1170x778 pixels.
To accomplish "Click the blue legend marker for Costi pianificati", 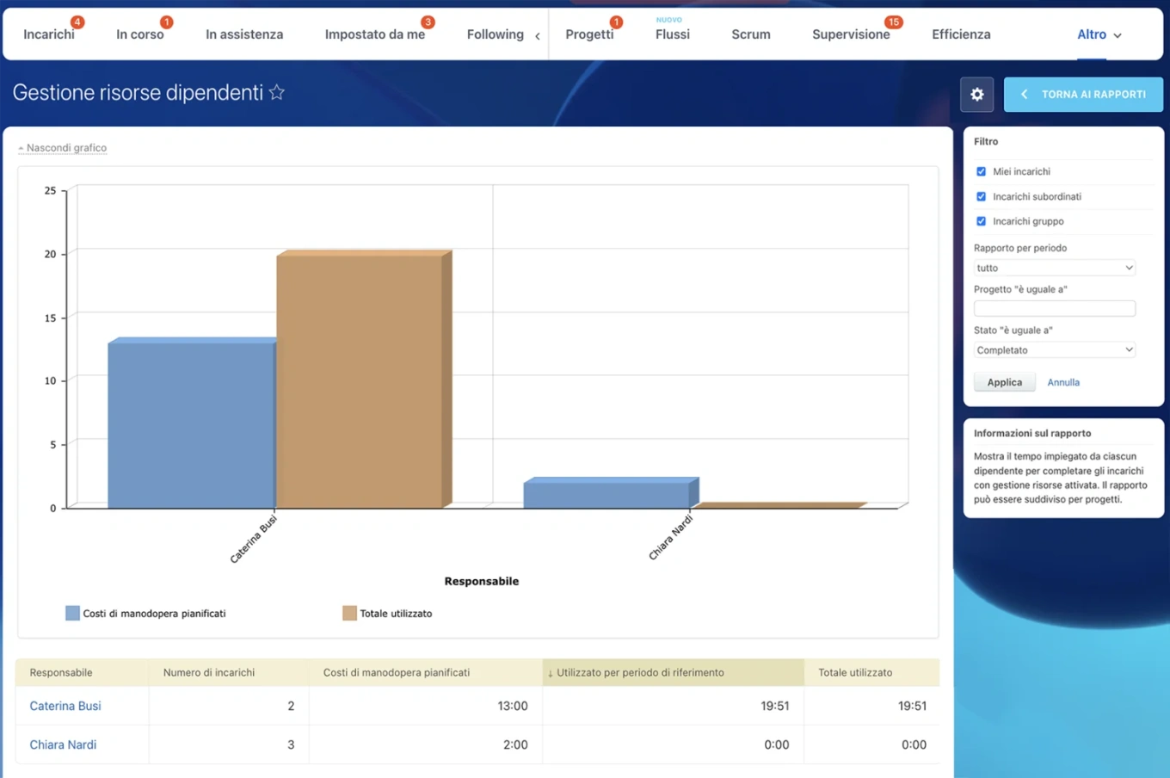I will point(71,613).
